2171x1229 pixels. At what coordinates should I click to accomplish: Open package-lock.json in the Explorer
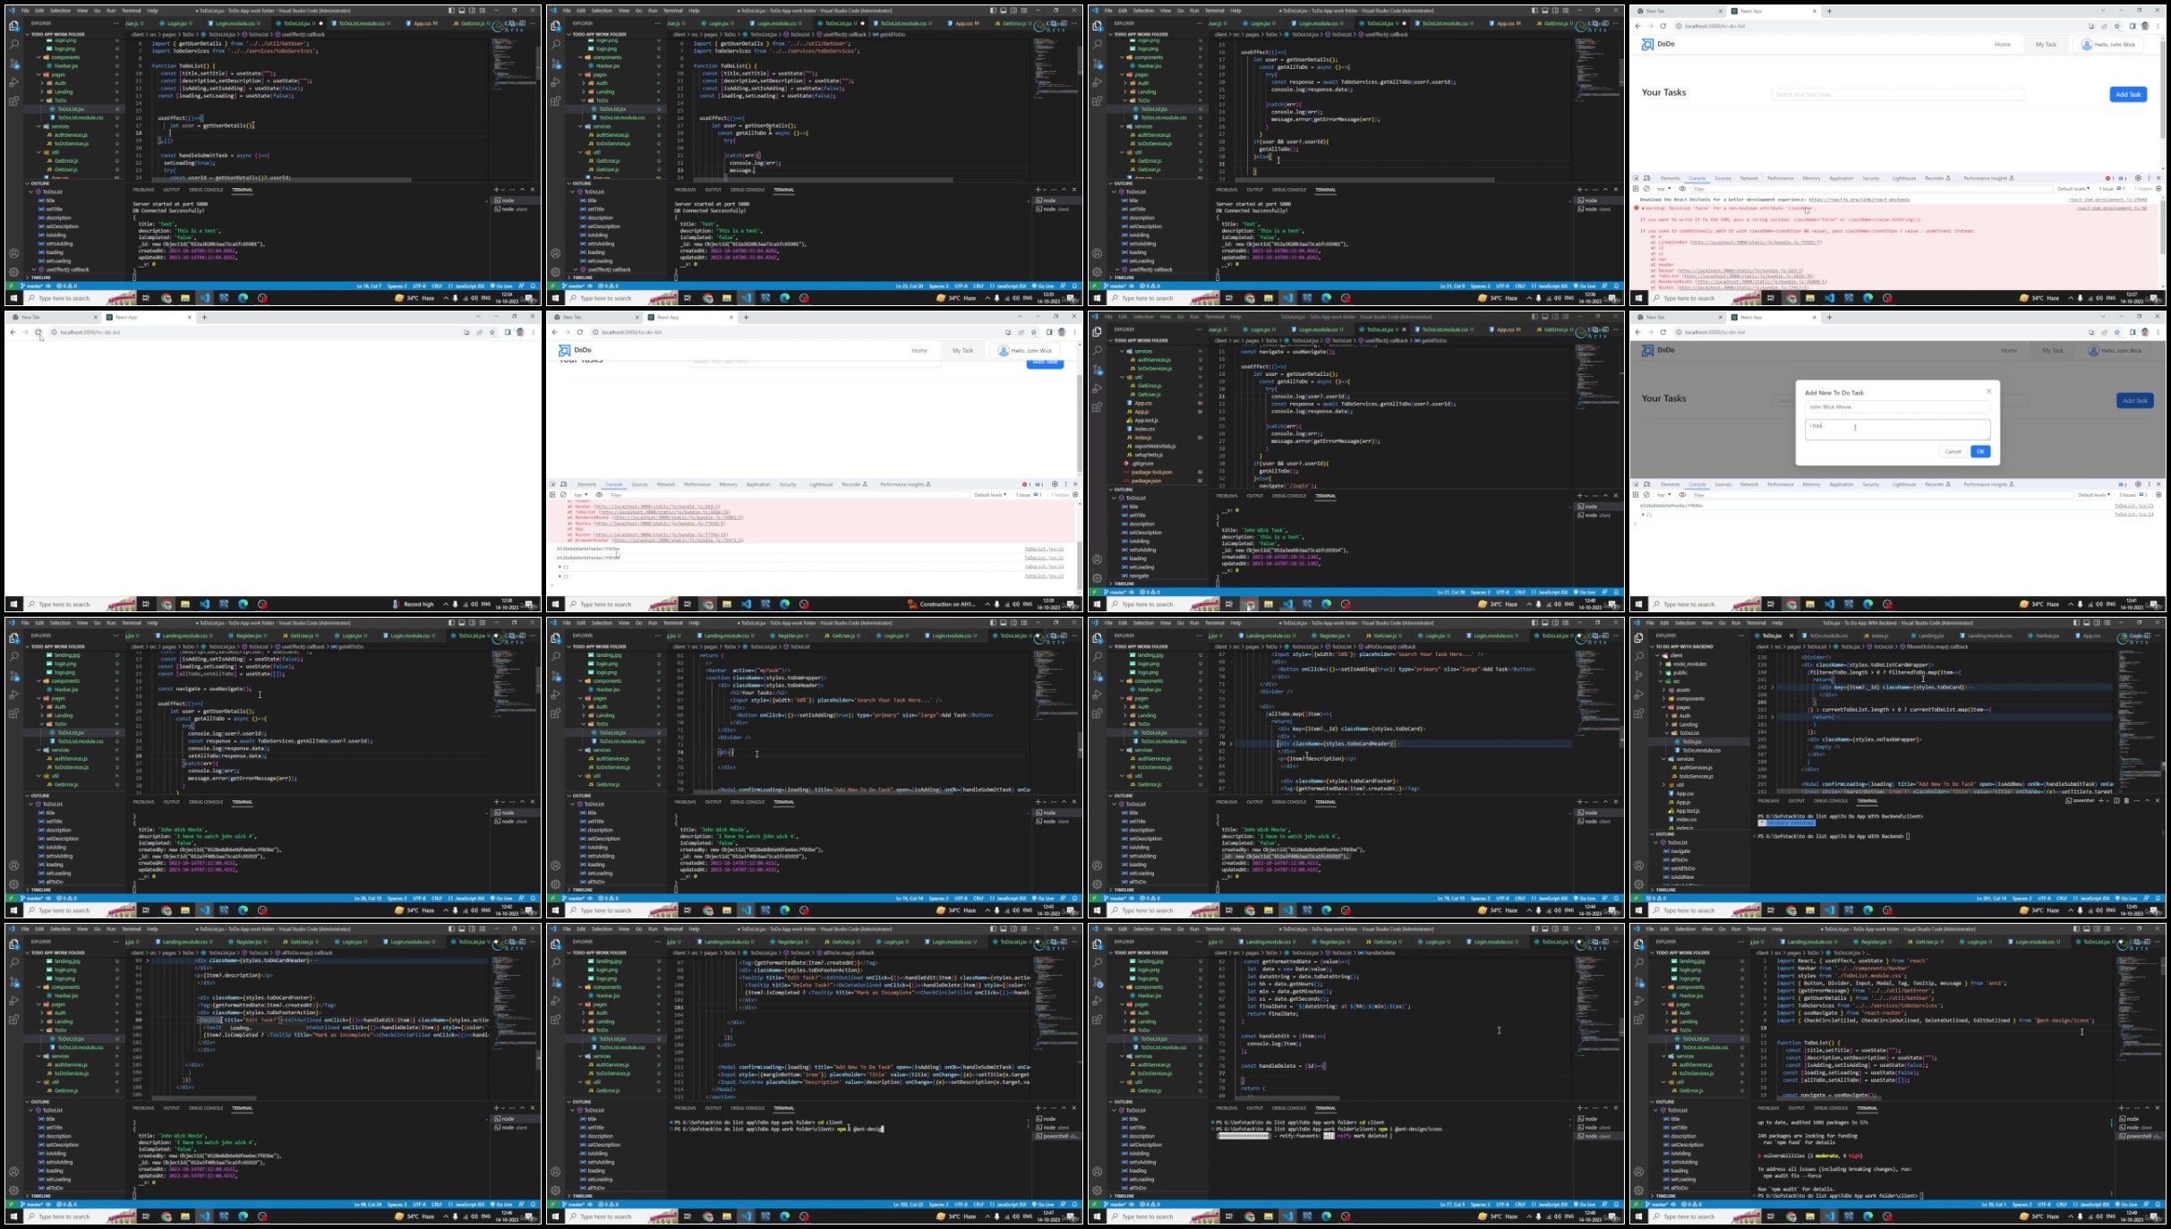(1151, 472)
